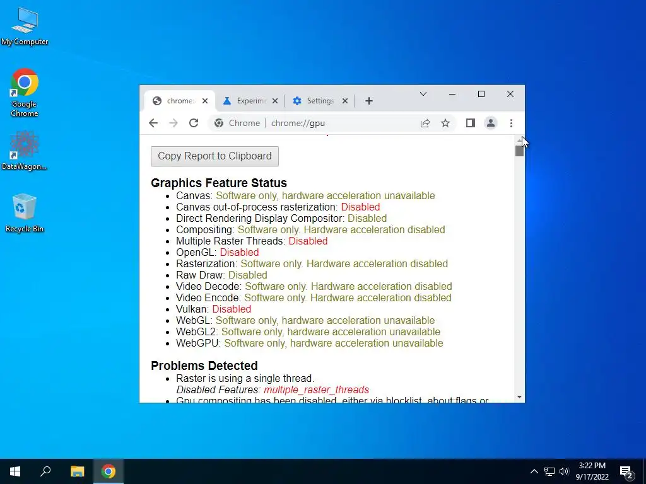This screenshot has height=484, width=646.
Task: Click the page scrollbar thumb
Action: click(x=520, y=151)
